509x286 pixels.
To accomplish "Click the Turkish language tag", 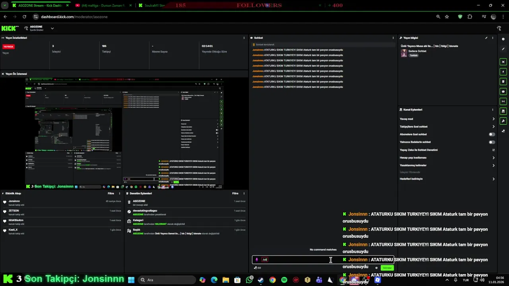I will (414, 56).
